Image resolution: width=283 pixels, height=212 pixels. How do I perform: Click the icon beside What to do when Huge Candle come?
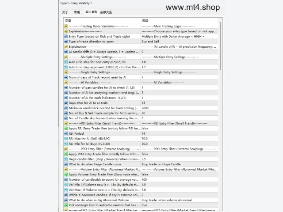click(x=66, y=164)
